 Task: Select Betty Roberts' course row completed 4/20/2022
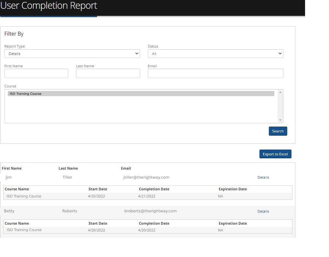pos(148,230)
